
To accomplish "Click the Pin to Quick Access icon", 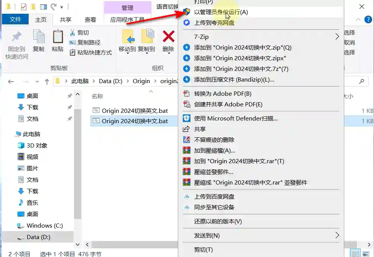I will point(17,37).
